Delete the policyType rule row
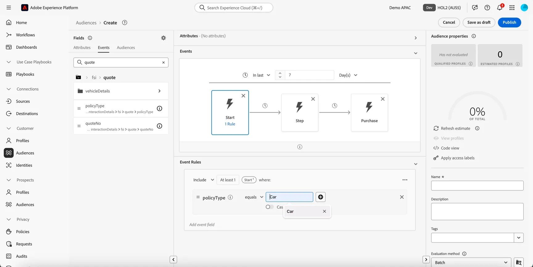Viewport: 533px width, 267px height. pyautogui.click(x=402, y=197)
